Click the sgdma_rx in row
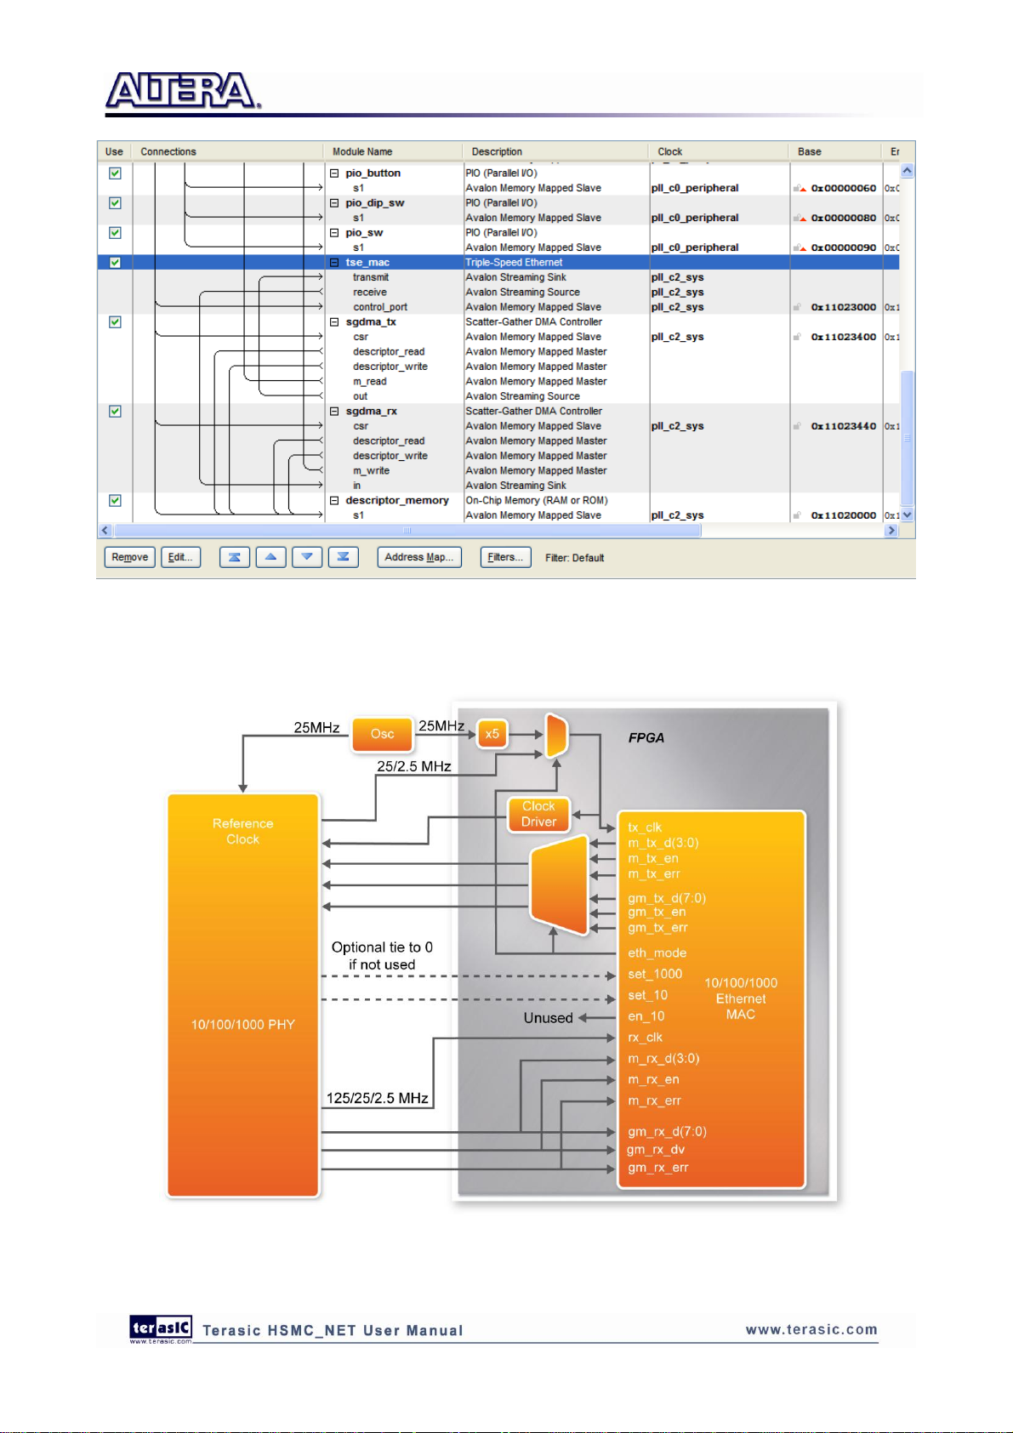The image size is (1013, 1433). (x=498, y=486)
